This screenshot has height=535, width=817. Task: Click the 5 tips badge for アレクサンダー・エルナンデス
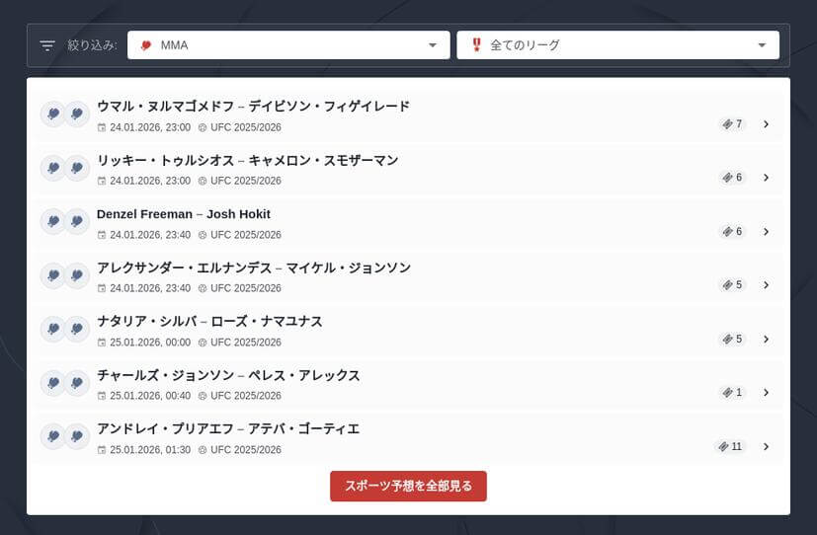tap(732, 285)
